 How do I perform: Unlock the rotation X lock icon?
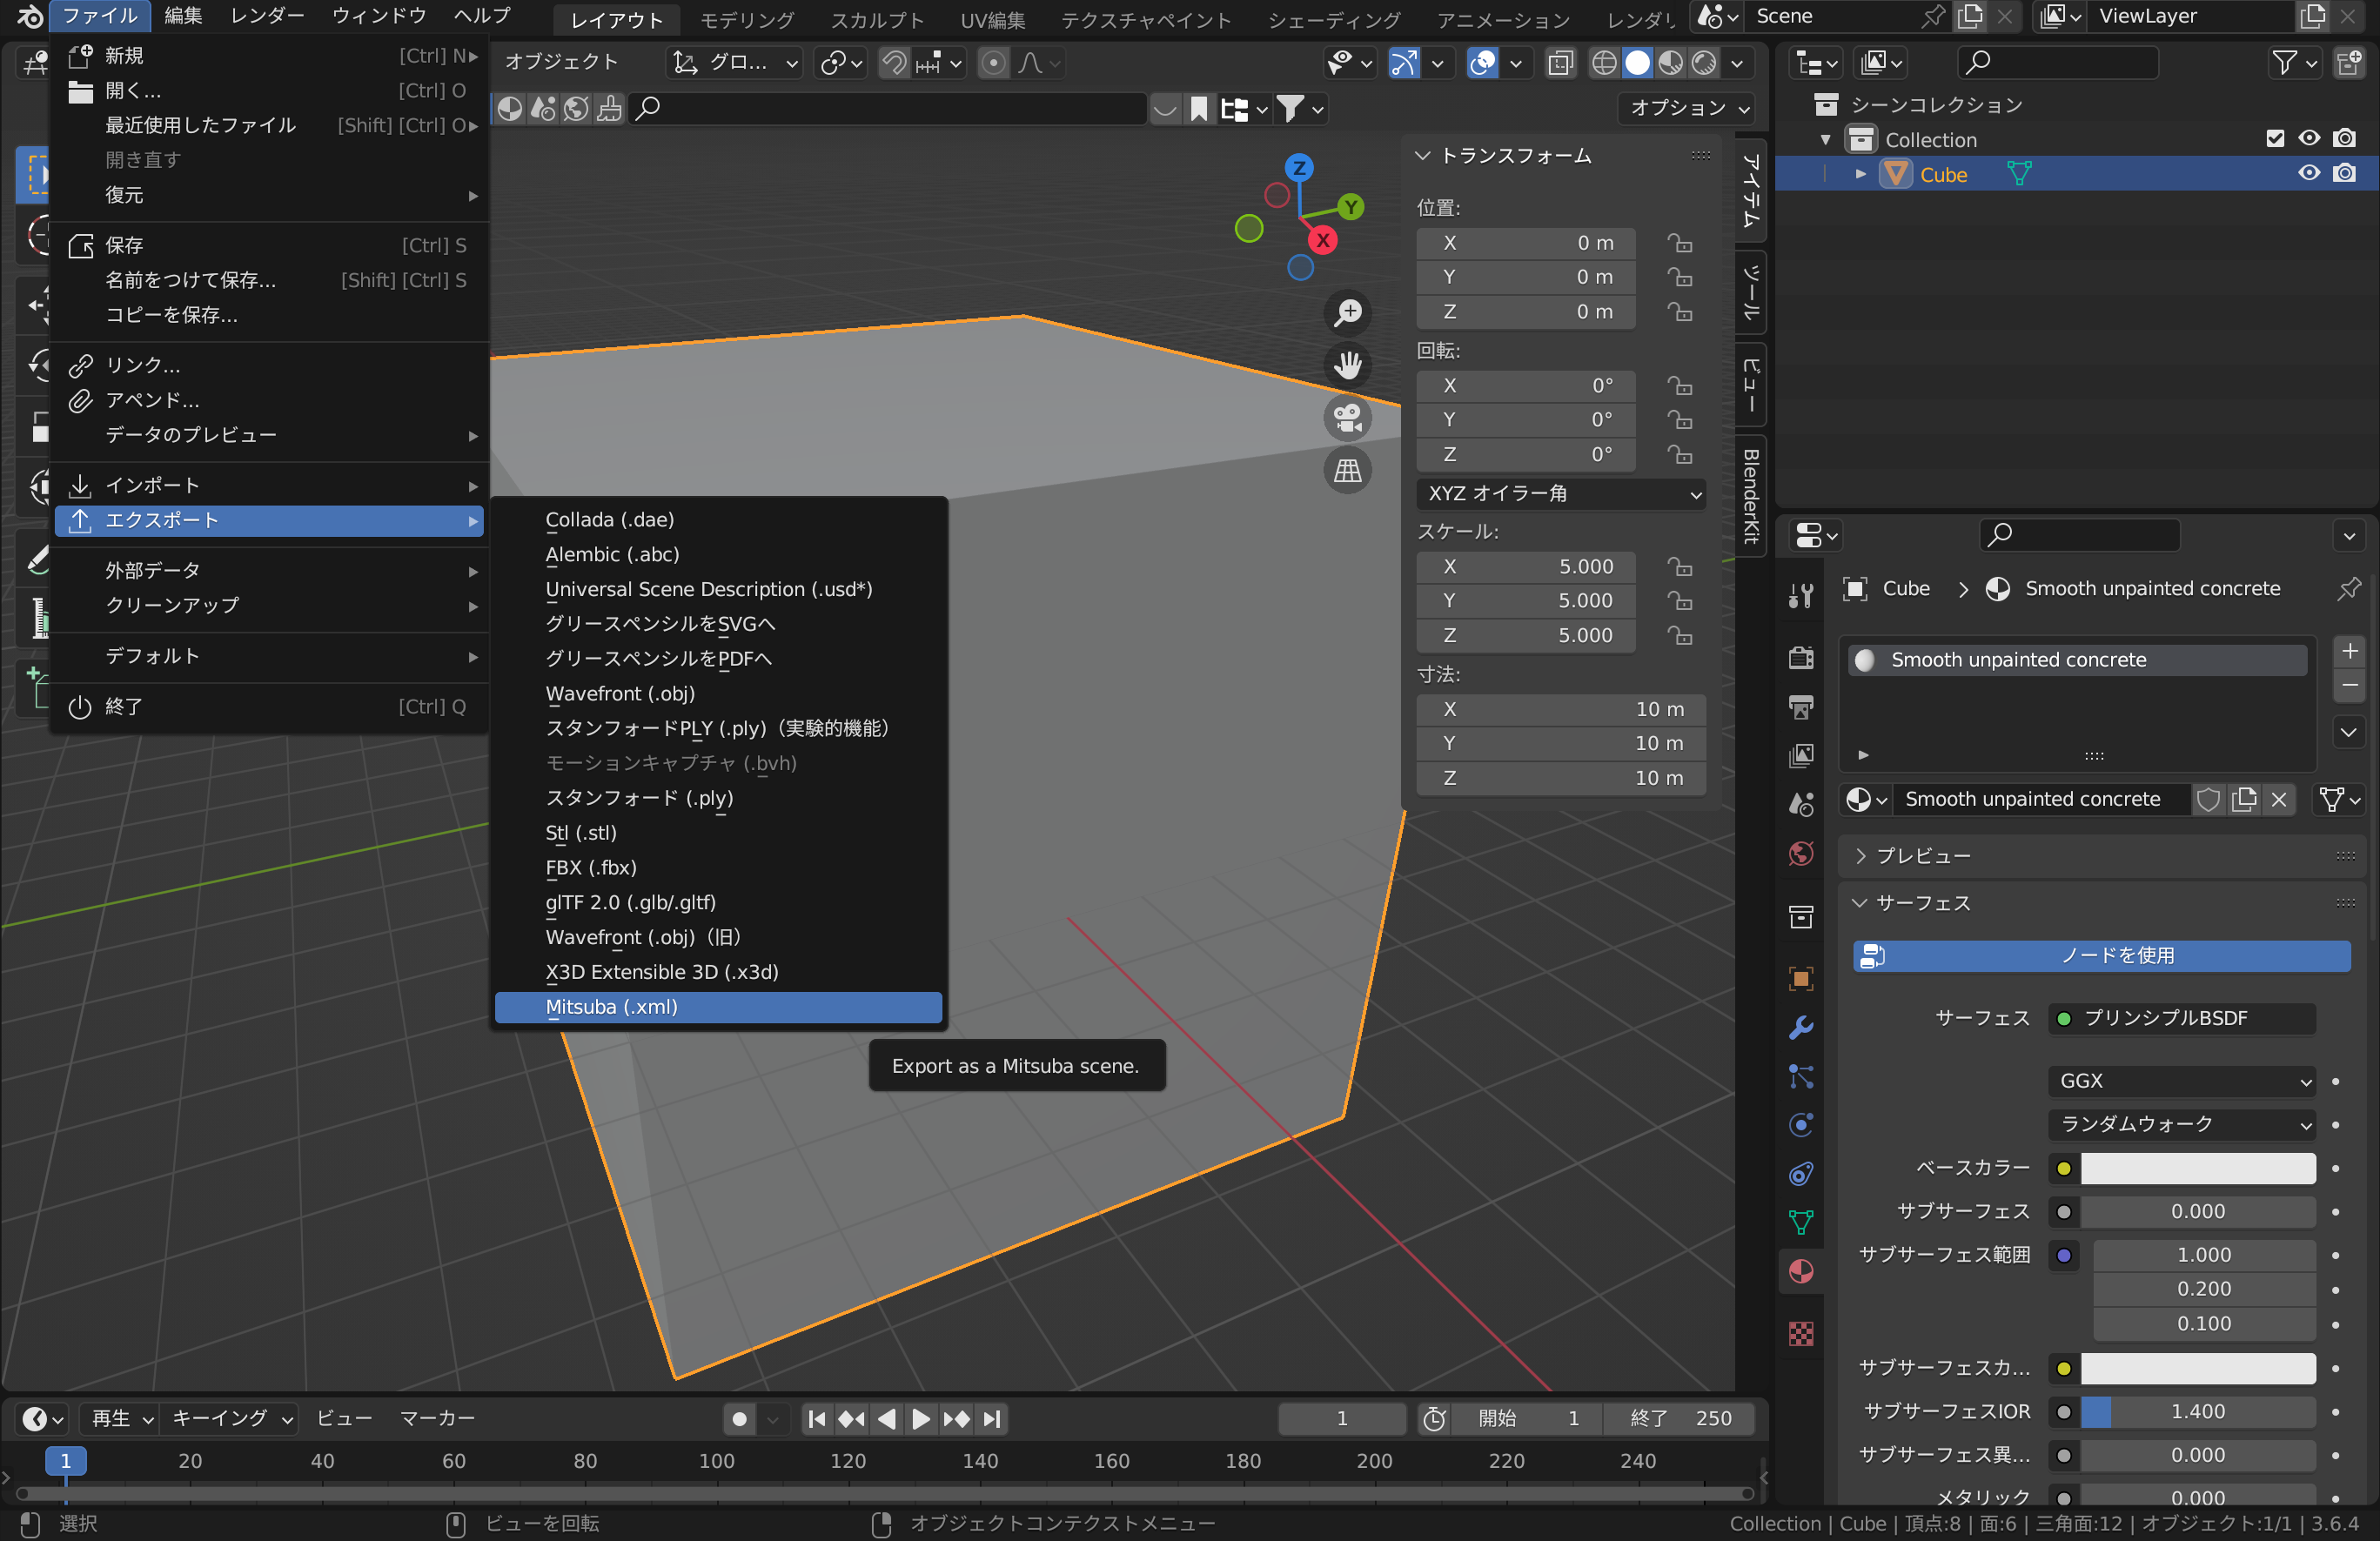point(1680,386)
